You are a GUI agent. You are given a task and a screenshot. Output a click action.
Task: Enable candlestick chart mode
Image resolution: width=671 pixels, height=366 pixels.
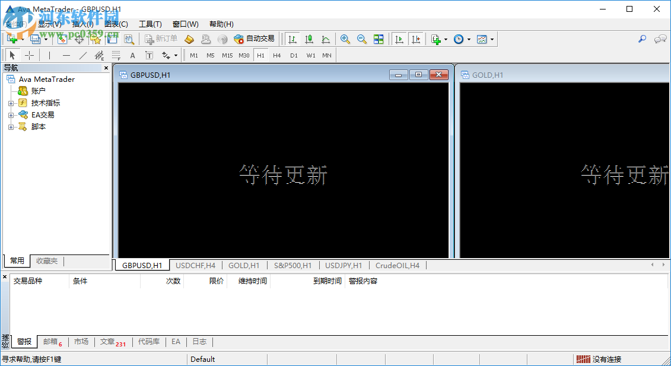point(309,39)
